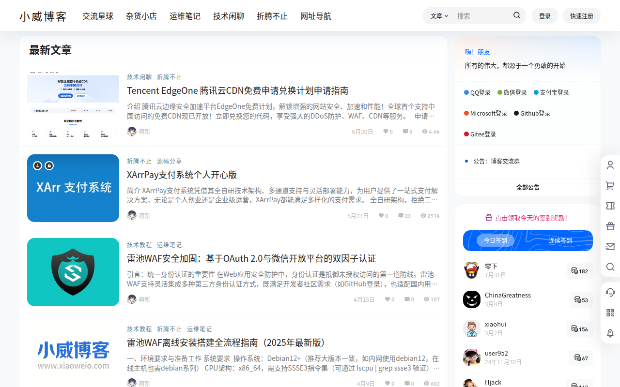Viewport: 620px width, 387px height.
Task: Click comment icon showing 23 on XArrPay article
Action: pyautogui.click(x=401, y=215)
